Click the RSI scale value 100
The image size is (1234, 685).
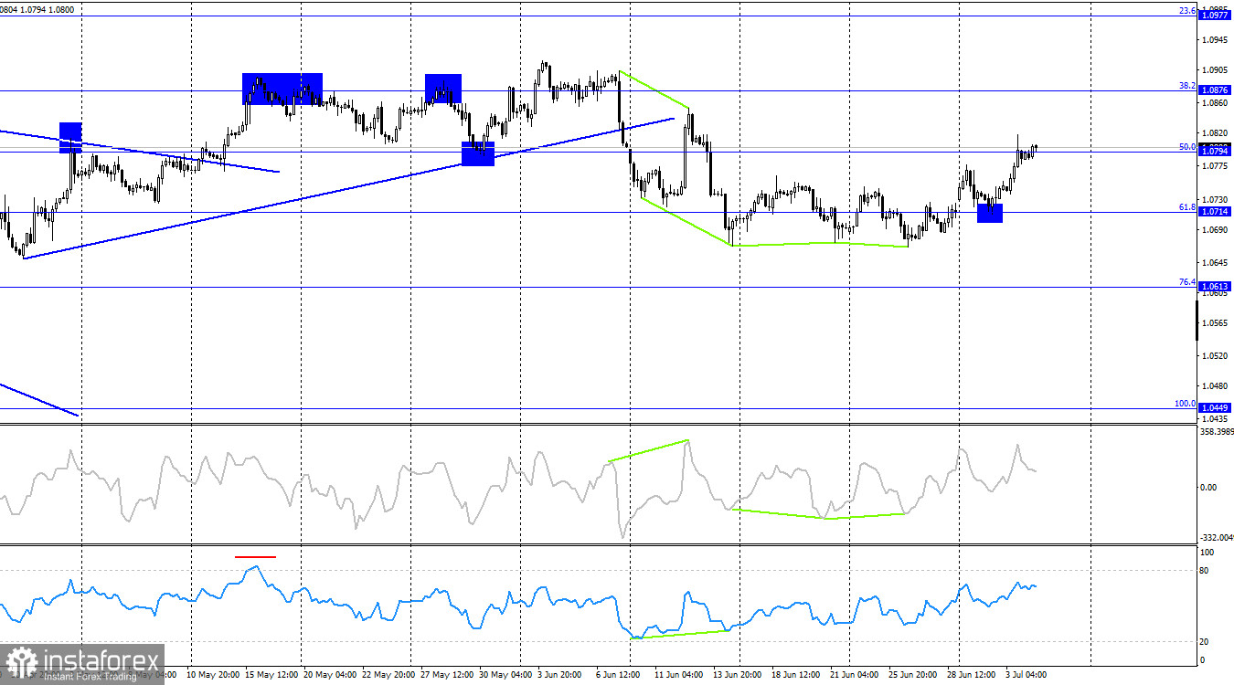[1207, 553]
